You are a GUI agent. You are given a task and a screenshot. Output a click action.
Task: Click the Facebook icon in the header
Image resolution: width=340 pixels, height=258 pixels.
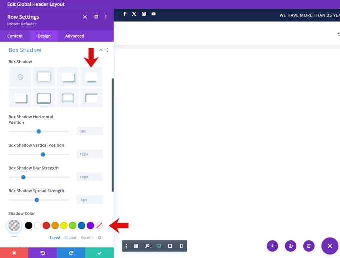click(124, 14)
